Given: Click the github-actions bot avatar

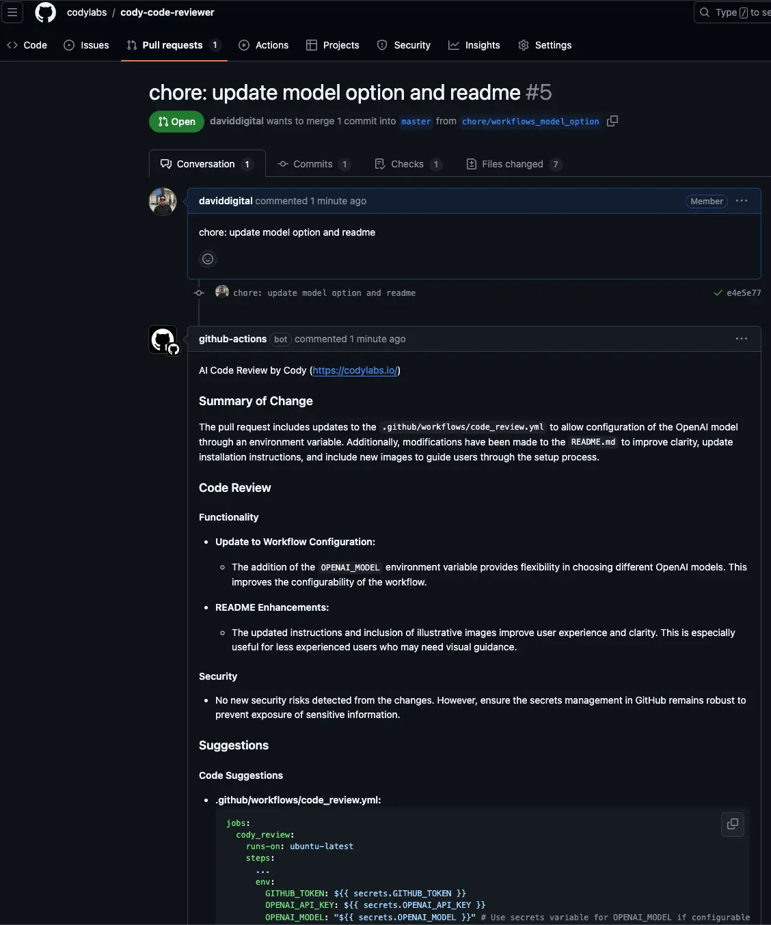Looking at the screenshot, I should (x=163, y=340).
